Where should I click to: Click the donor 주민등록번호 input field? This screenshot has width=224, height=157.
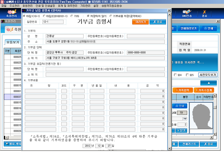(x=146, y=36)
